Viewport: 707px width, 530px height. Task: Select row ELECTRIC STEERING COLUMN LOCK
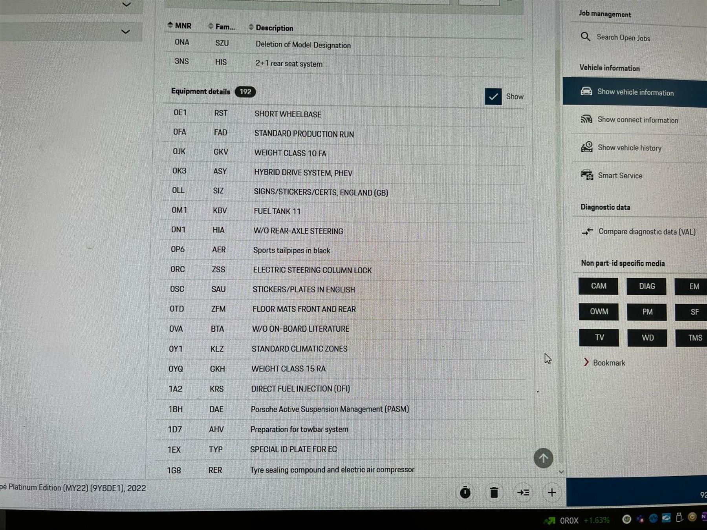pyautogui.click(x=342, y=270)
